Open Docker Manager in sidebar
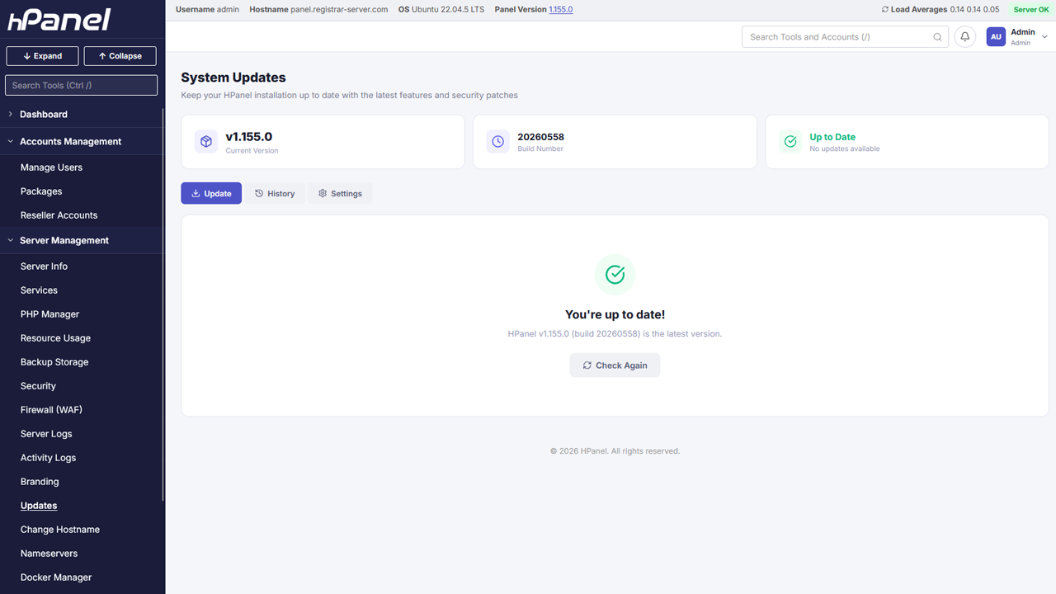This screenshot has width=1056, height=594. (56, 577)
